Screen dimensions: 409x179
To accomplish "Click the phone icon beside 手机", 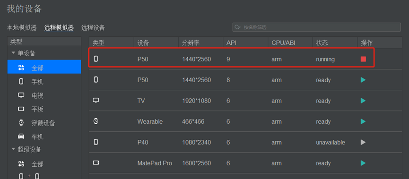I will click(x=21, y=82).
